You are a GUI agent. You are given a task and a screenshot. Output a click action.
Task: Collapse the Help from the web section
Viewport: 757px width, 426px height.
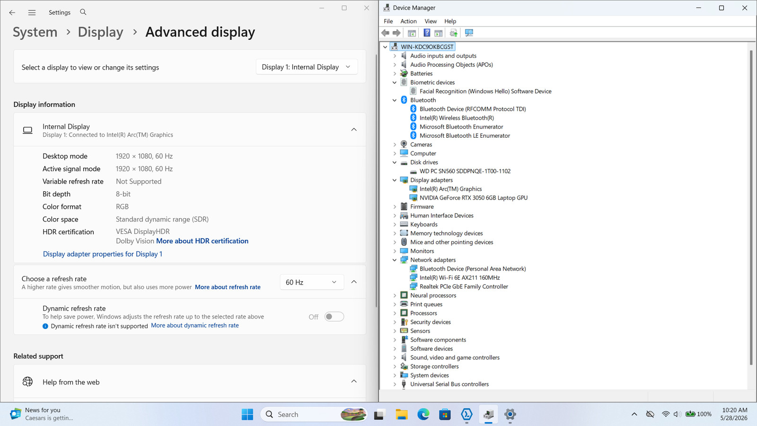tap(354, 382)
